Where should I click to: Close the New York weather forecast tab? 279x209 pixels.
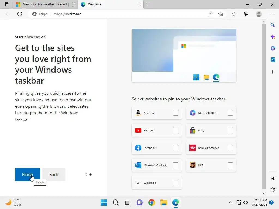tap(74, 4)
